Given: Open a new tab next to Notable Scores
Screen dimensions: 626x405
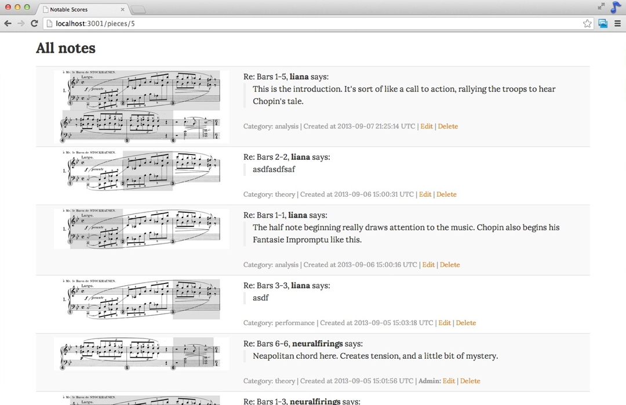Looking at the screenshot, I should 139,9.
